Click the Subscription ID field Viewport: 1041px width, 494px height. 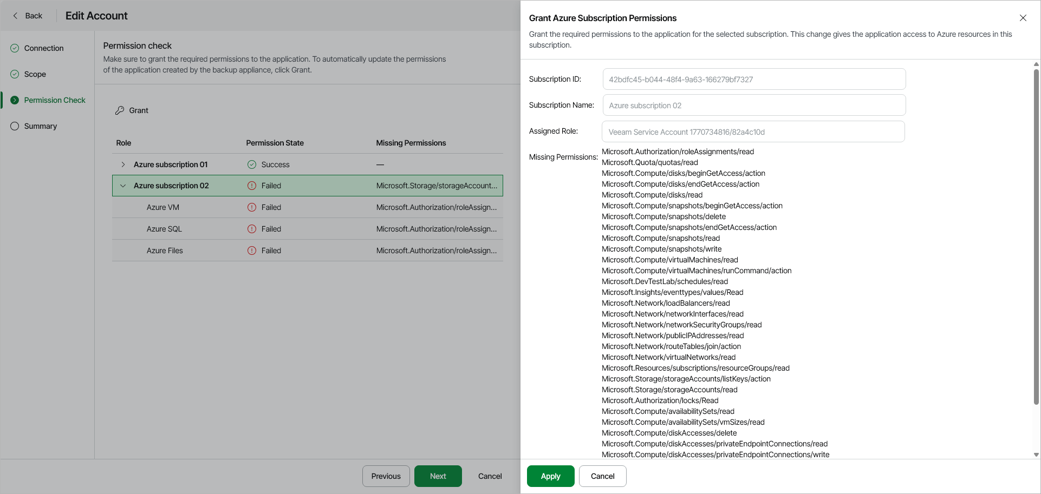(753, 79)
